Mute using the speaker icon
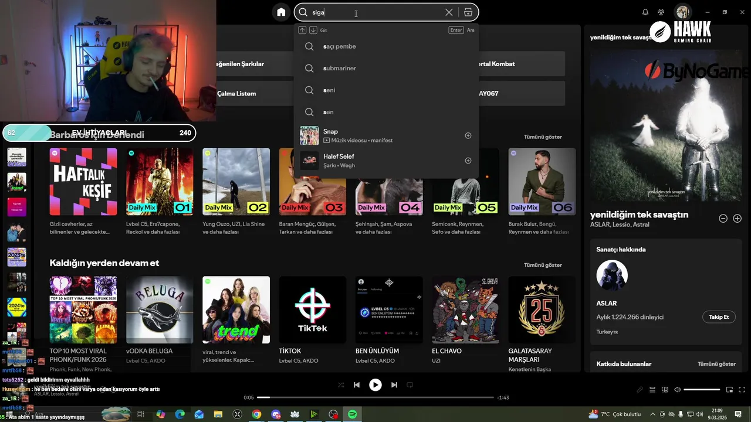The image size is (751, 422). (677, 390)
